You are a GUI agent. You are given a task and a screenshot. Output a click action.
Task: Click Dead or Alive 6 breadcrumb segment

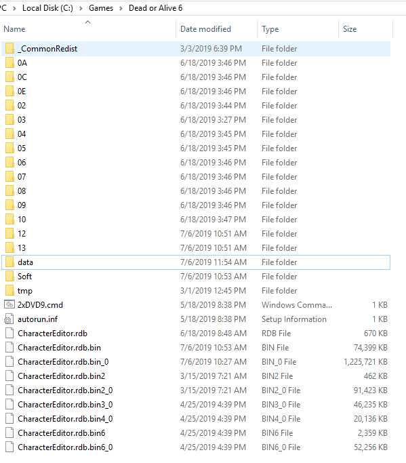tap(155, 8)
